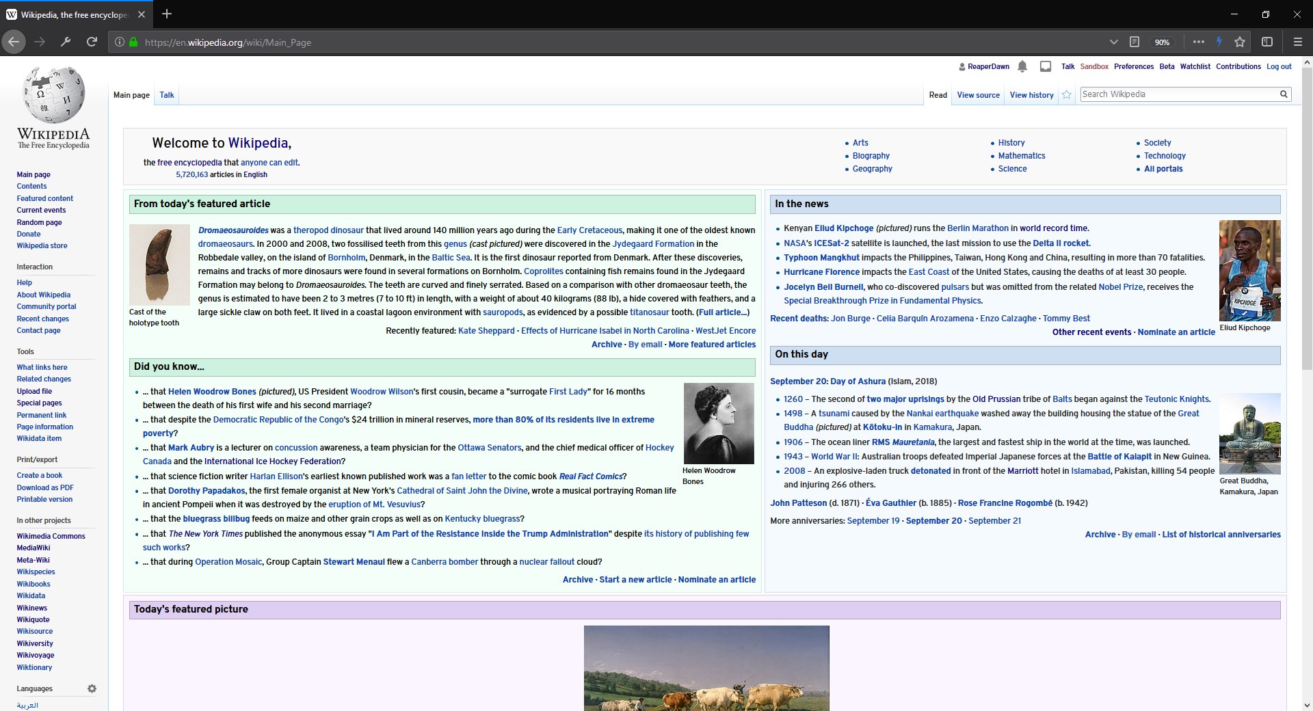Reload the page with the refresh icon
This screenshot has width=1313, height=711.
point(92,42)
